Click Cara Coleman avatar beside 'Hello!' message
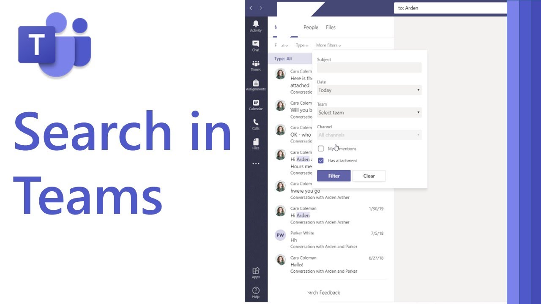Screen dimensions: 541x304 point(280,260)
